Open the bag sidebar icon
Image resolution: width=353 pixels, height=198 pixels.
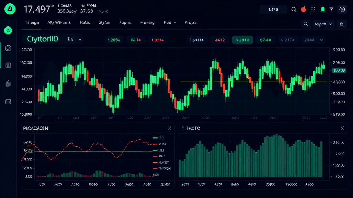tap(8, 84)
